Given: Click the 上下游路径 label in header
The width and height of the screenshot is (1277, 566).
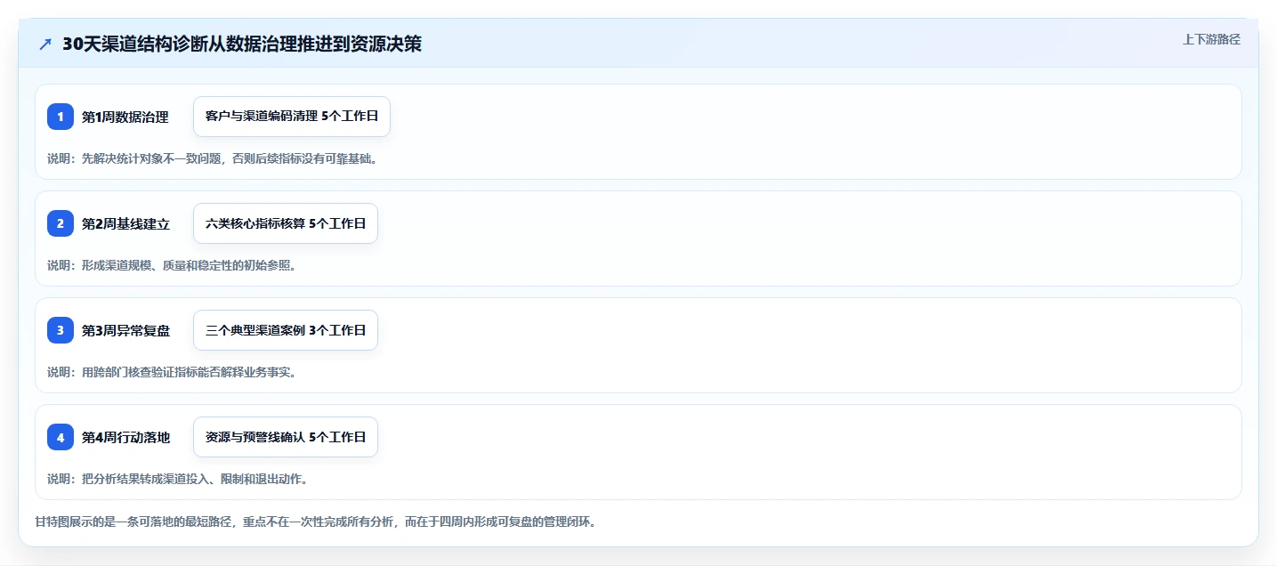Looking at the screenshot, I should click(x=1211, y=39).
